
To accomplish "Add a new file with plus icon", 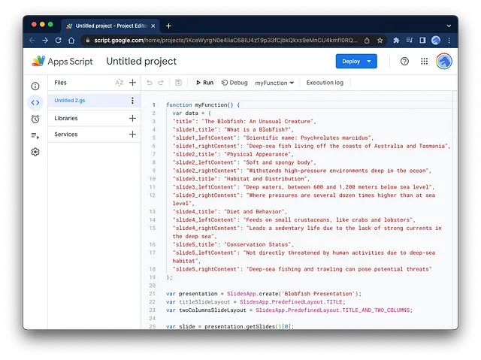I will 132,83.
